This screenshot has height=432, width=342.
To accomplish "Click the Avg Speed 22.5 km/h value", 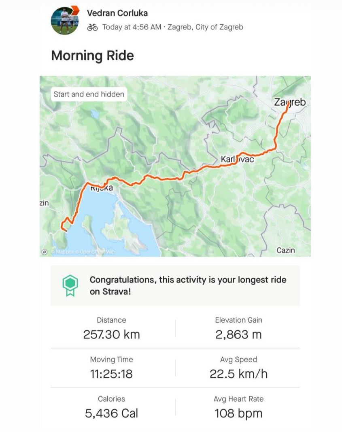I will tap(238, 374).
